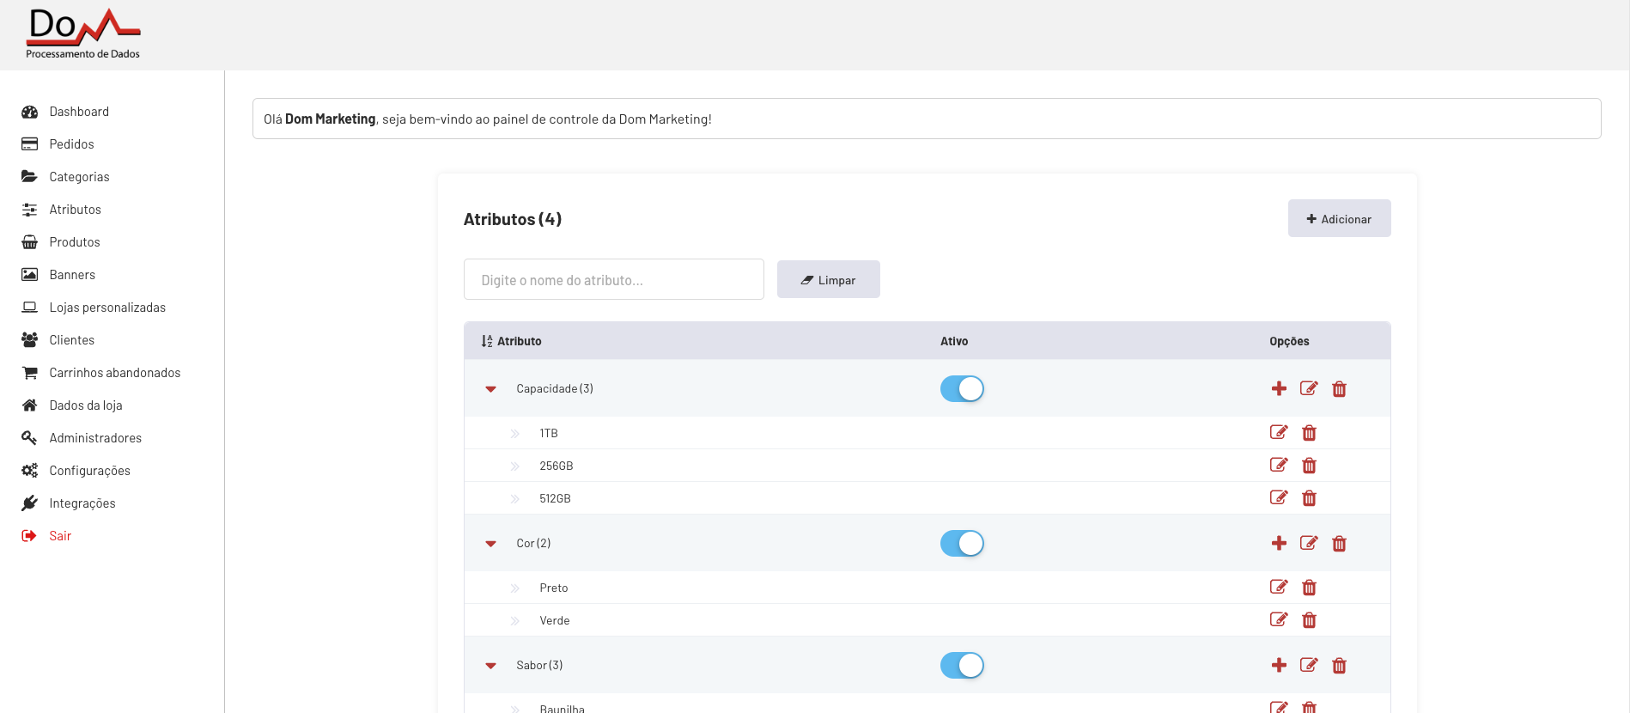Click the edit icon for Capacidade attribute
Image resolution: width=1630 pixels, height=713 pixels.
pos(1309,388)
